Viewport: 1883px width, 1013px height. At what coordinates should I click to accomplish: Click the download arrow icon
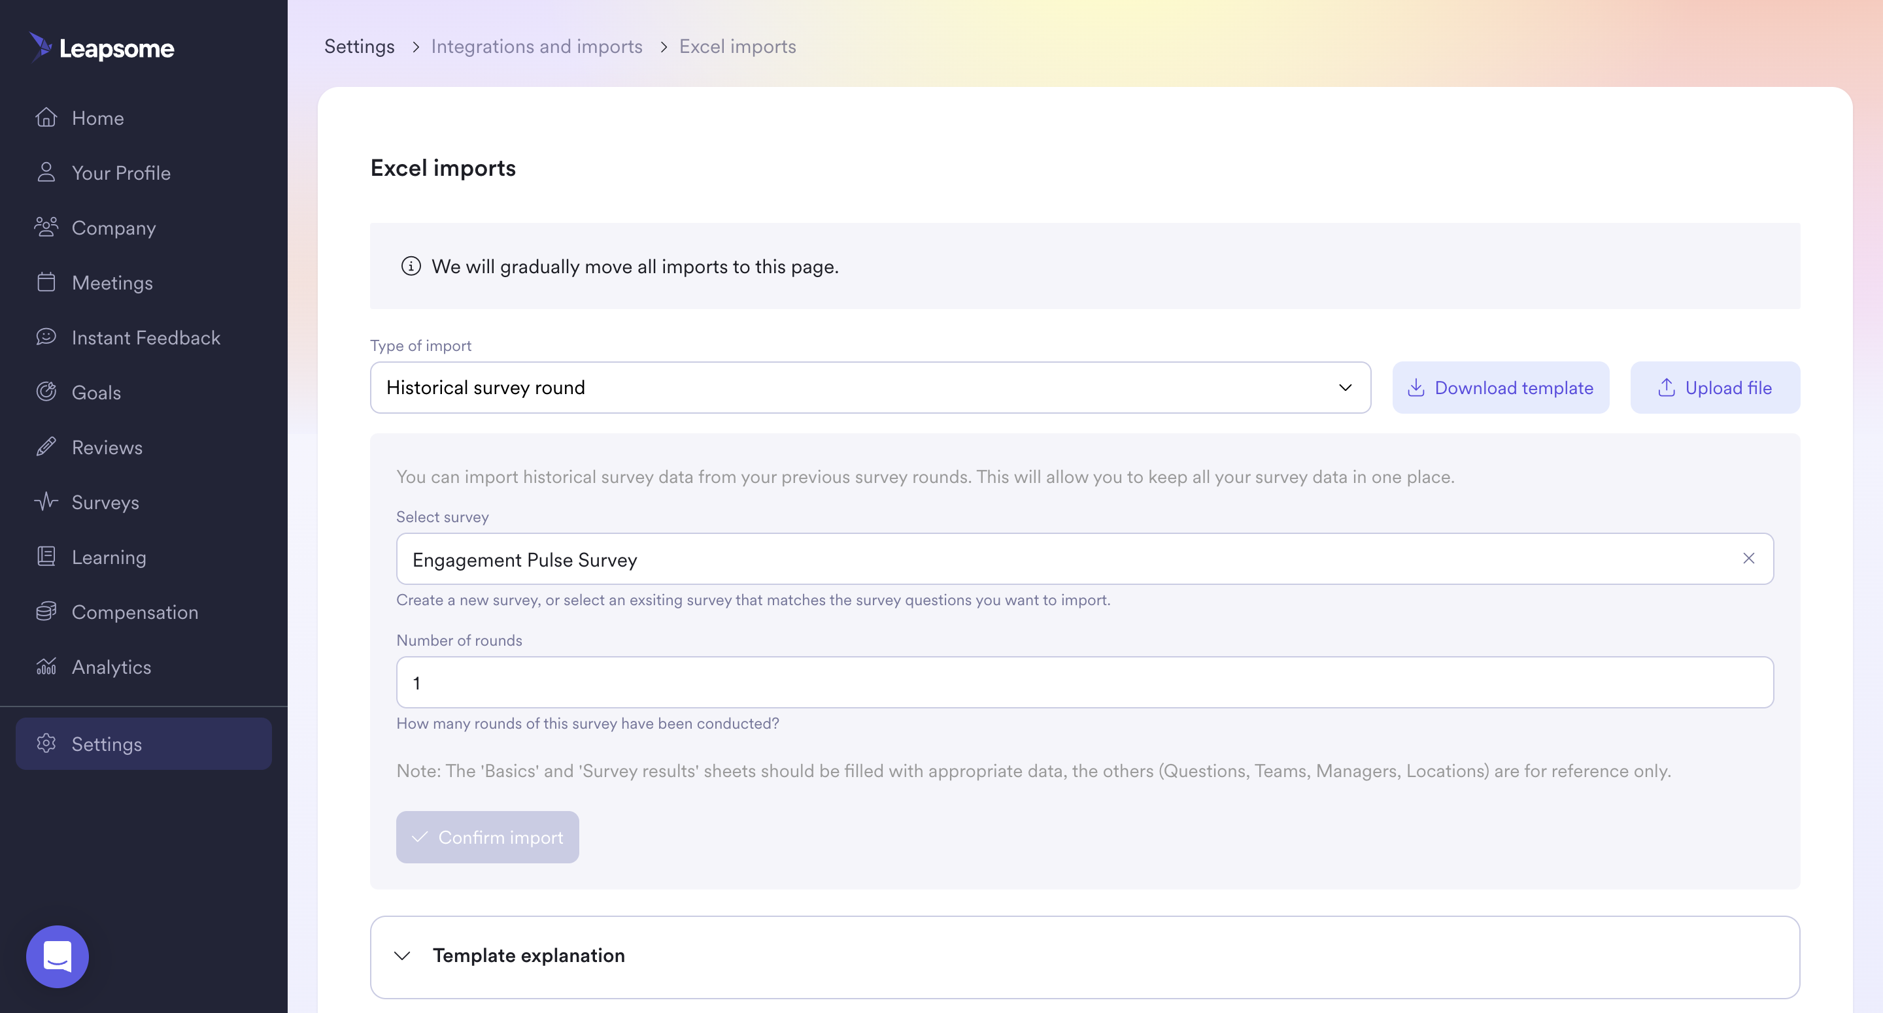[x=1416, y=388]
